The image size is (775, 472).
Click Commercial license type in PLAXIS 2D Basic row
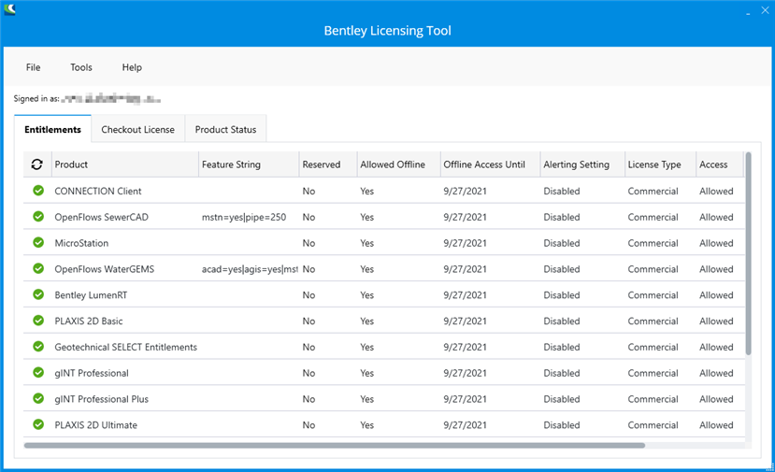(x=653, y=321)
